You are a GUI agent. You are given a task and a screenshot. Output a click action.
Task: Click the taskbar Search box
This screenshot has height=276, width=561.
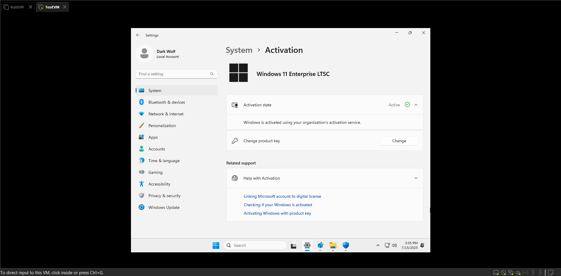(255, 245)
